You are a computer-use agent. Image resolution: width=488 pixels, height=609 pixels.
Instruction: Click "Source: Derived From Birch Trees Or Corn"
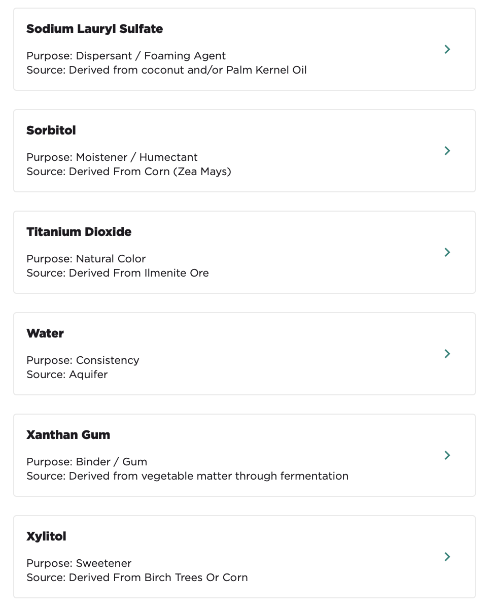click(x=137, y=578)
